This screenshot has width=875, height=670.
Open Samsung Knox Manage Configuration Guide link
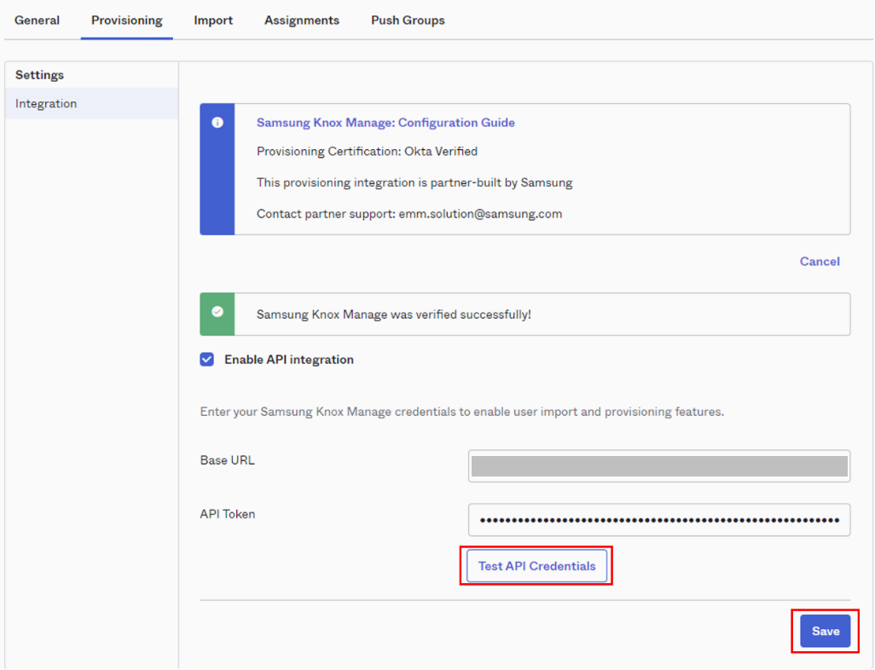[x=385, y=122]
